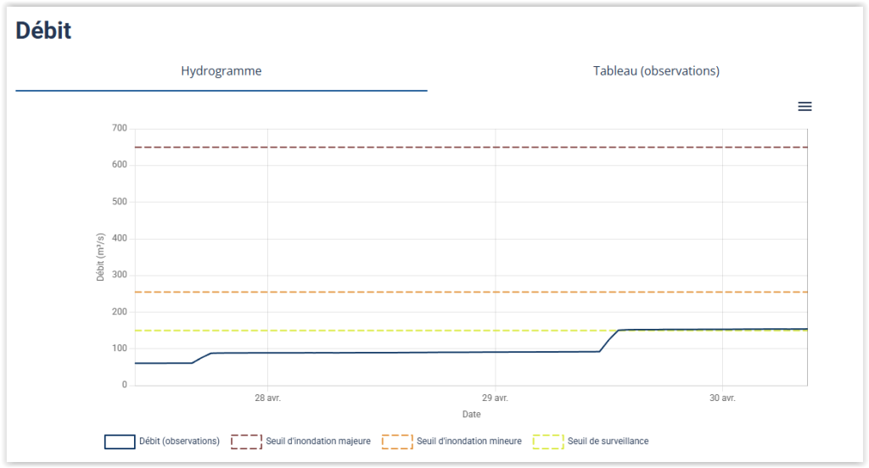Viewport: 869px width, 468px height.
Task: Click the orange dashed minor flood legend box
Action: point(397,442)
